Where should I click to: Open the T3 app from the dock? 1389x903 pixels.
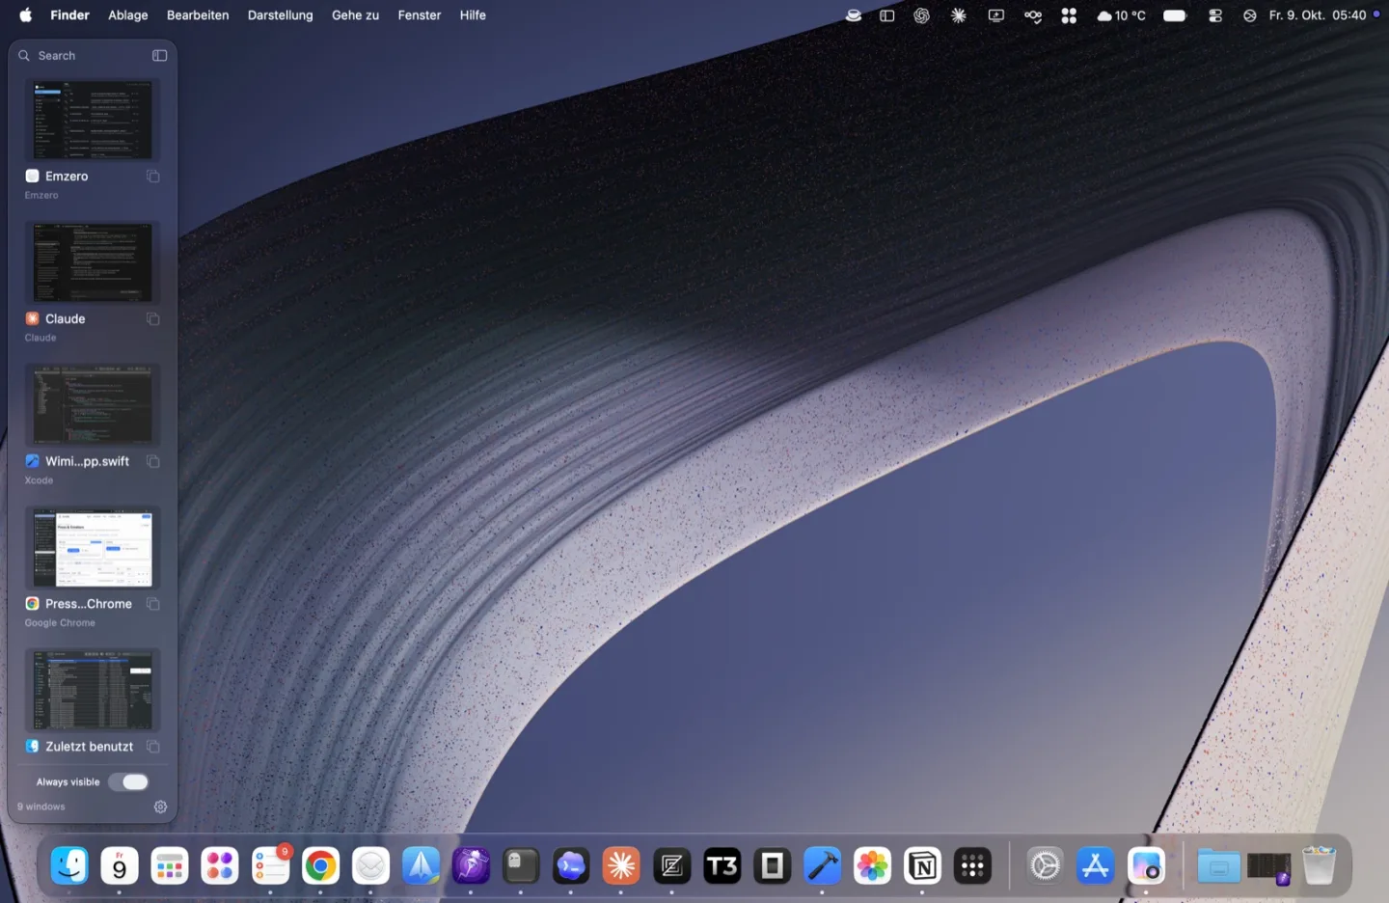click(722, 865)
